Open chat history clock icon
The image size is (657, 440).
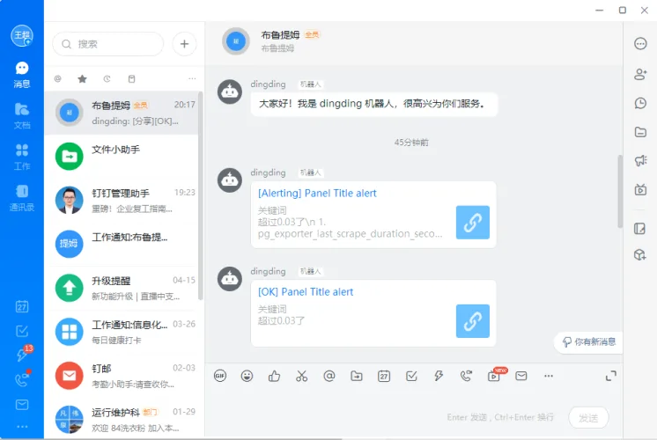640,103
